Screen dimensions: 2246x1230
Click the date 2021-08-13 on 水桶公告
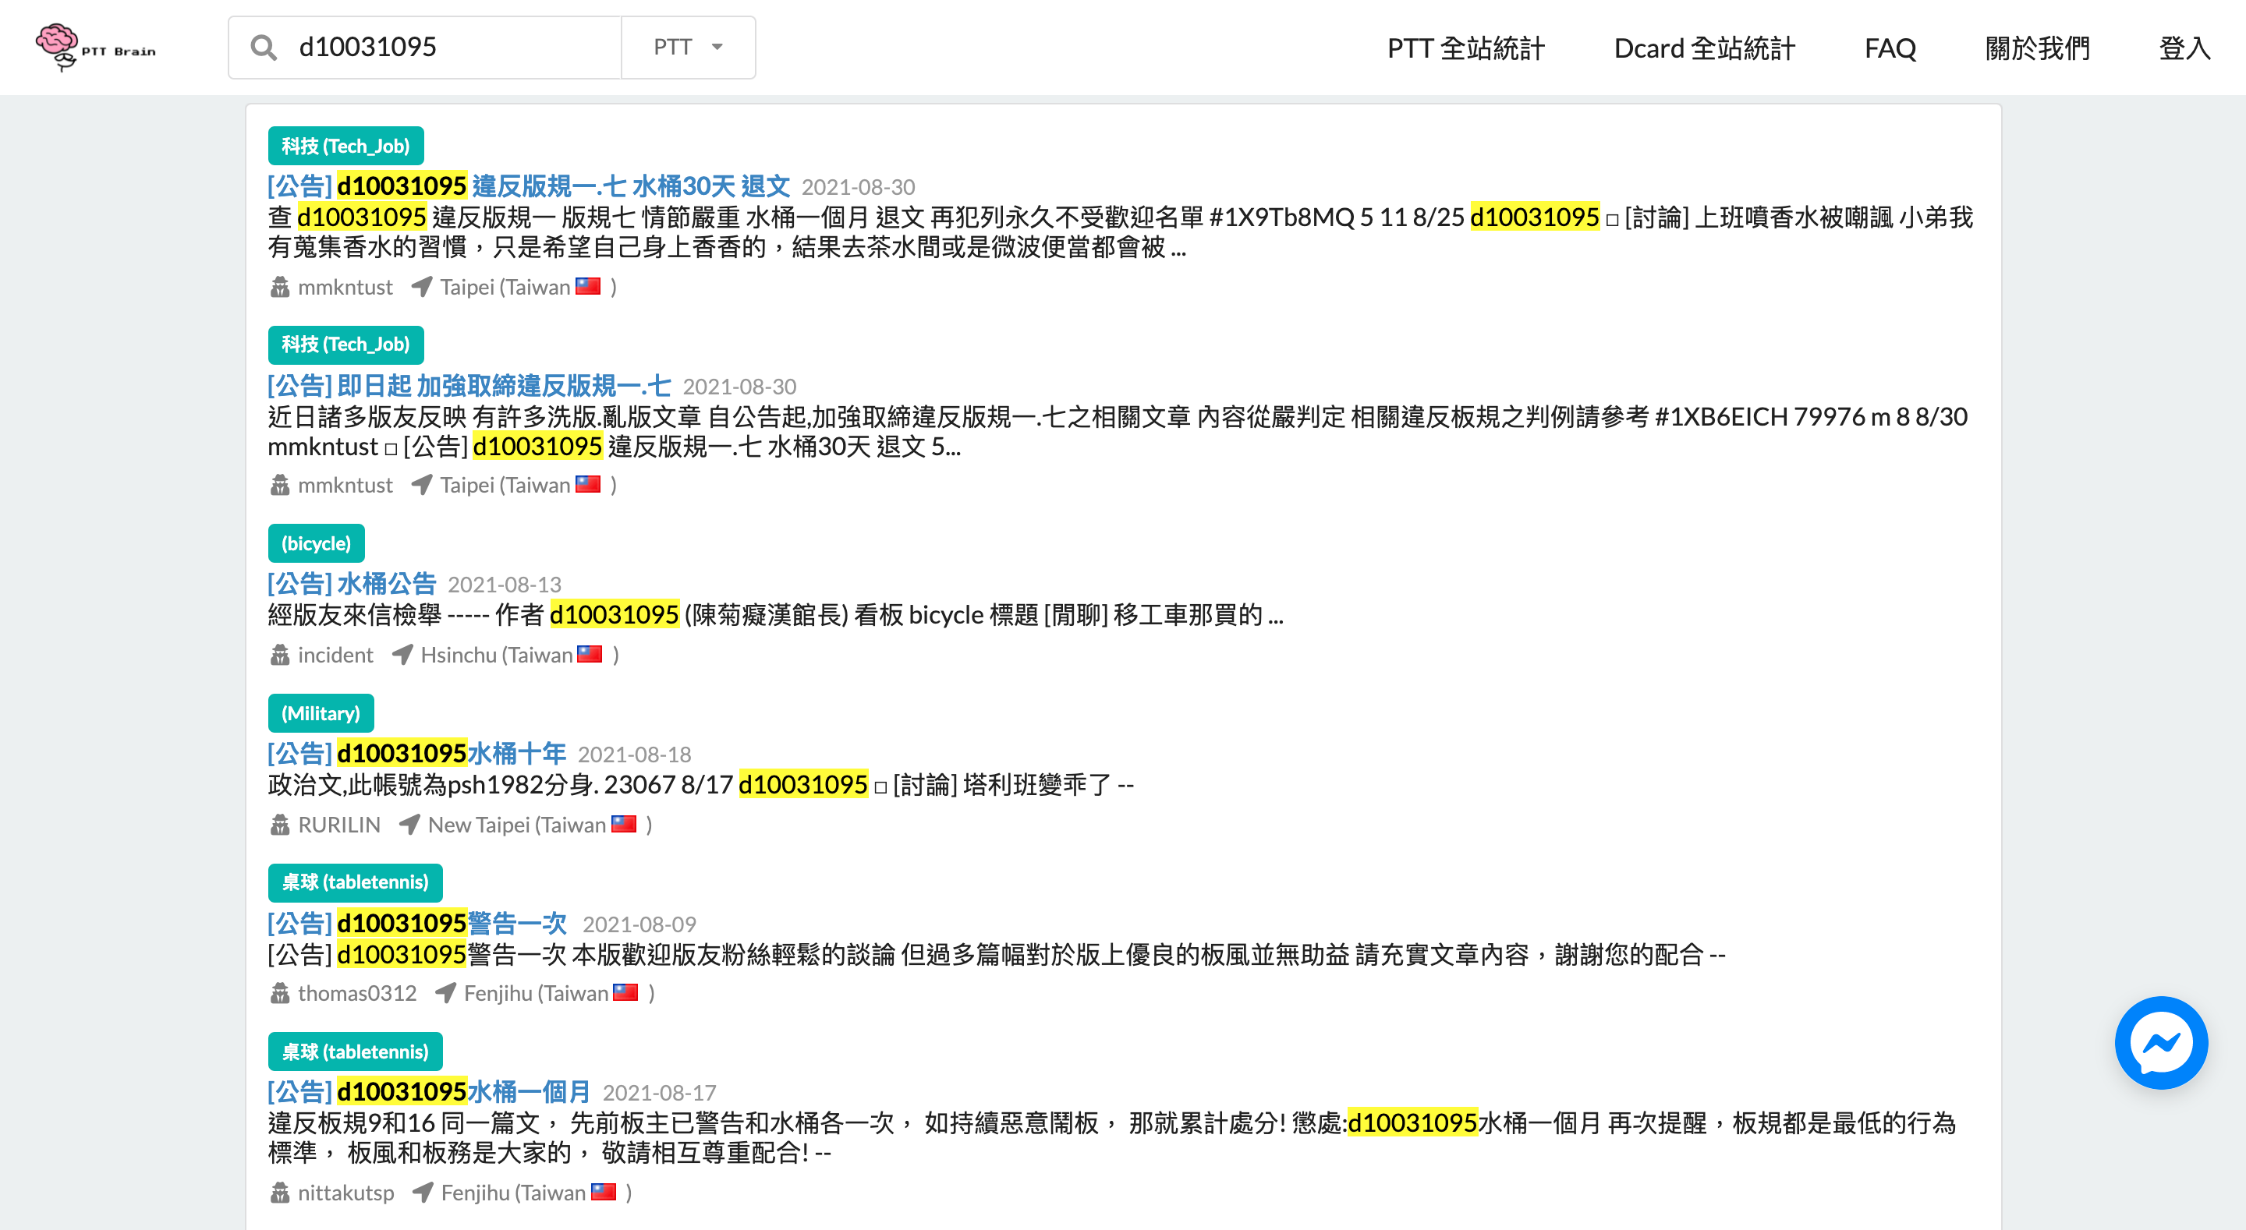pos(504,584)
